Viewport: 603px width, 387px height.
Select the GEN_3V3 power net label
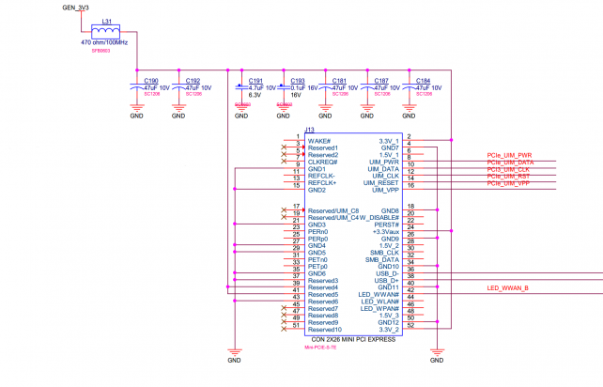click(x=76, y=8)
